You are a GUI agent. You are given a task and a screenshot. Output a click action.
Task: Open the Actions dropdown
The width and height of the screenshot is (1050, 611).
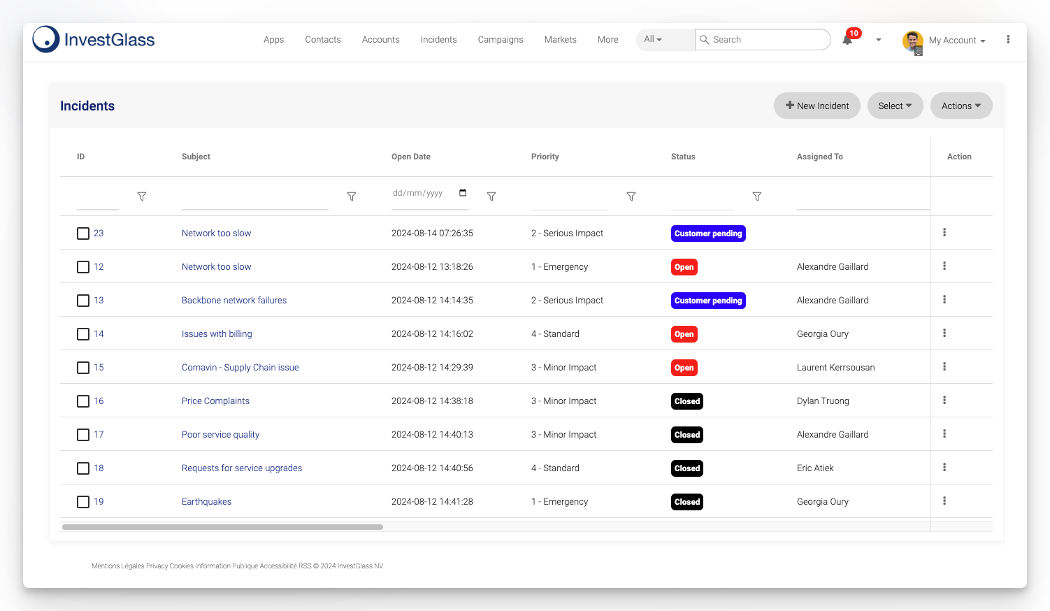click(x=961, y=106)
